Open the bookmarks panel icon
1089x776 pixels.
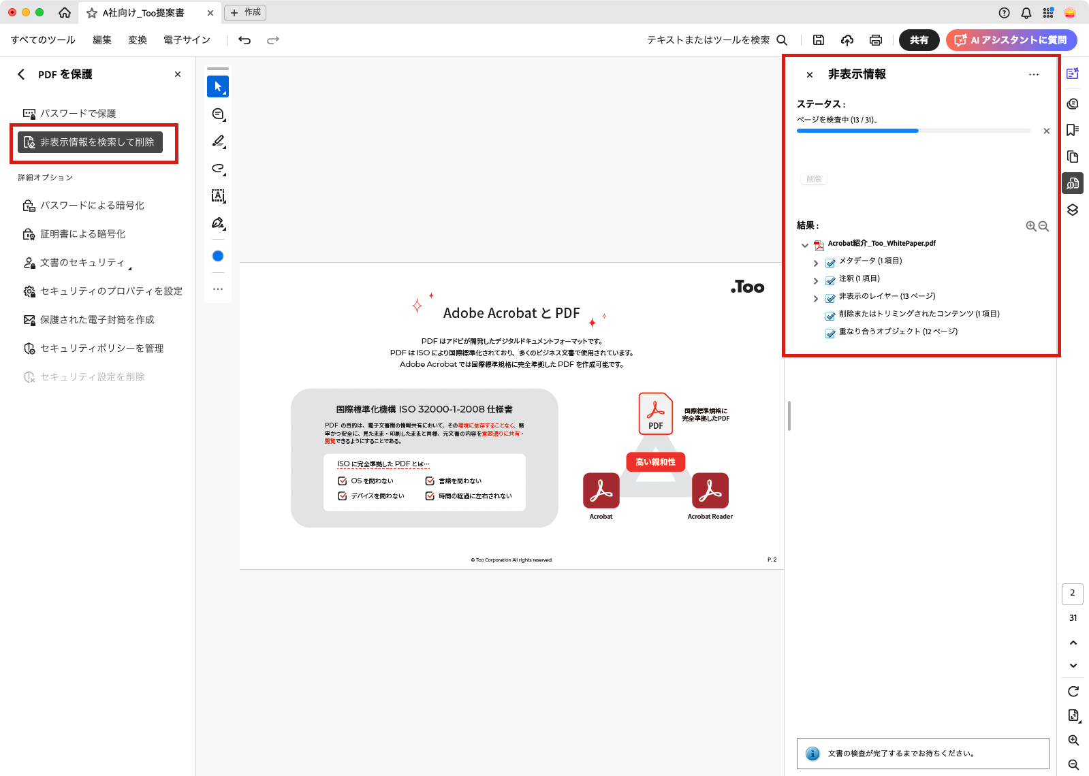[x=1073, y=130]
